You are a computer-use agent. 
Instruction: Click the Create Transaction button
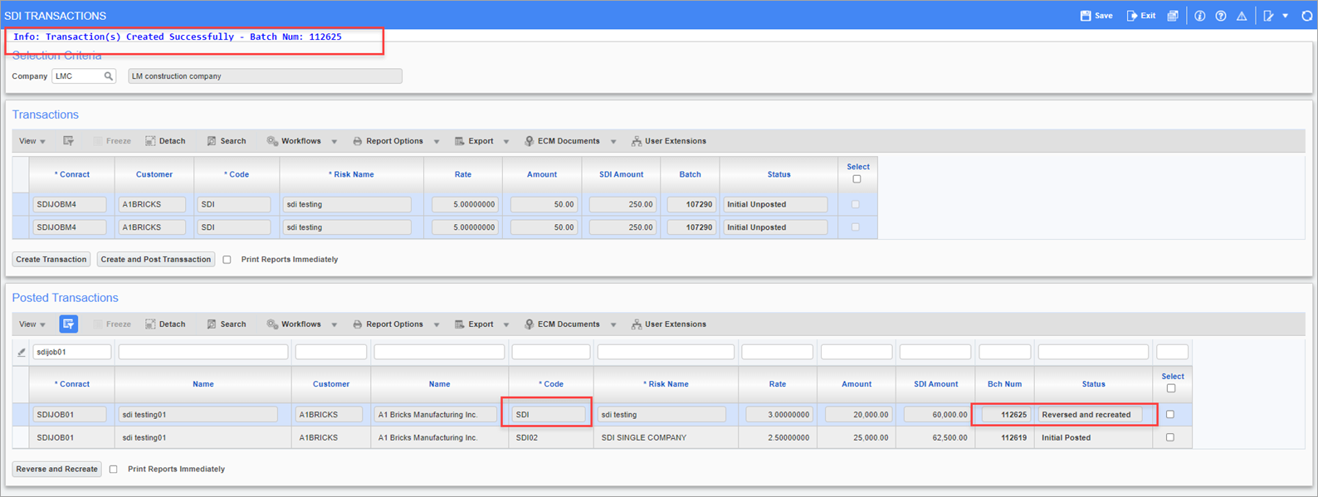tap(51, 260)
